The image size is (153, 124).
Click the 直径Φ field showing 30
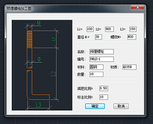[x=98, y=37]
